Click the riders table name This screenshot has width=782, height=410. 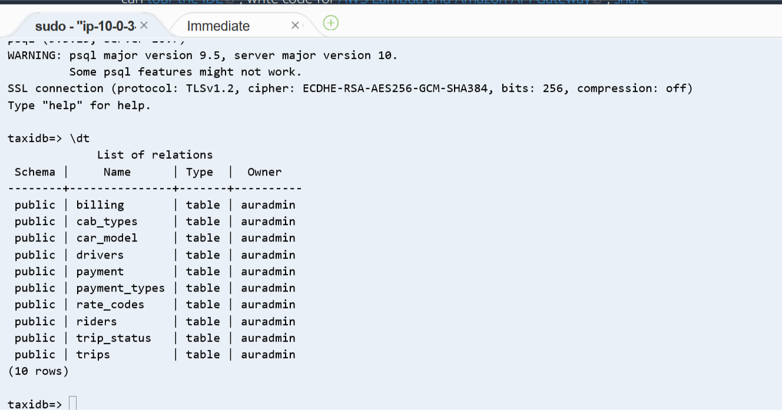point(97,322)
